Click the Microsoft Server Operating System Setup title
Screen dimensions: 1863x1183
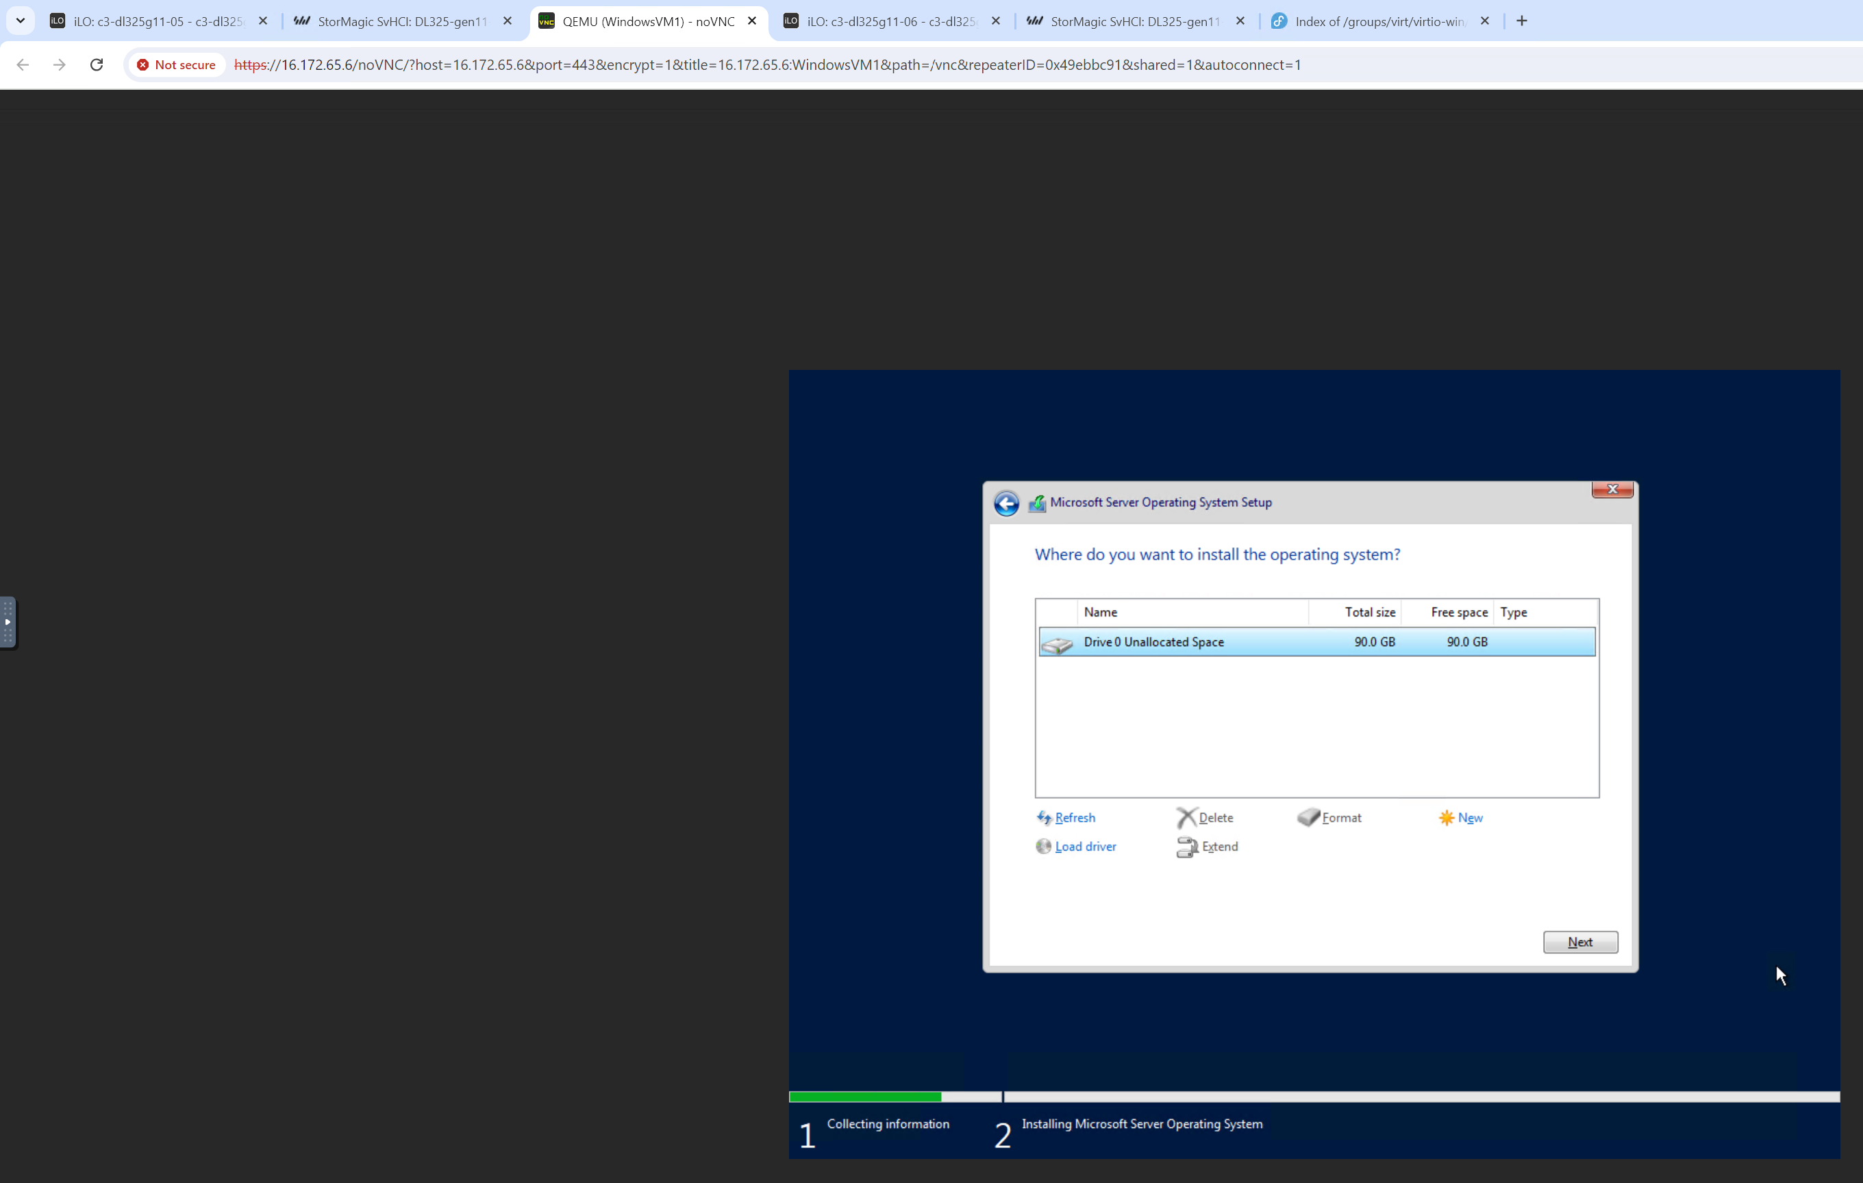pyautogui.click(x=1160, y=503)
